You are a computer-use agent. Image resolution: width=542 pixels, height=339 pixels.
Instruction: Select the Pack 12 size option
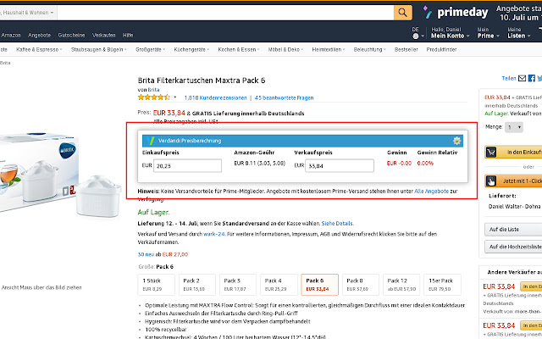(x=401, y=285)
